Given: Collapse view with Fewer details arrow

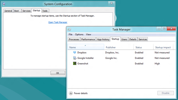Looking at the screenshot, I should pyautogui.click(x=71, y=93).
